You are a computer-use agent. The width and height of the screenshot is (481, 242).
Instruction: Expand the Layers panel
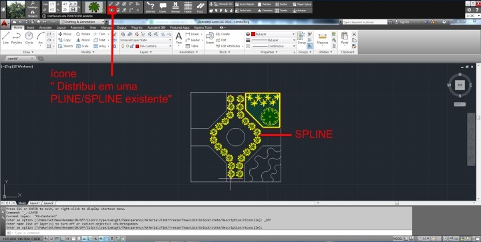146,52
